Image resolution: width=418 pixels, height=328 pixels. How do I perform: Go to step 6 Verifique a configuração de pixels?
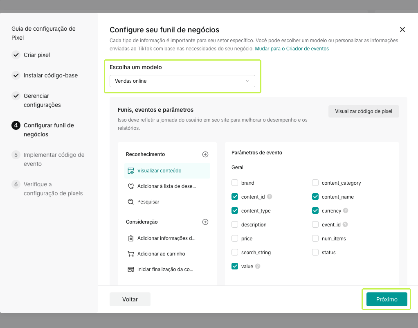coord(47,189)
